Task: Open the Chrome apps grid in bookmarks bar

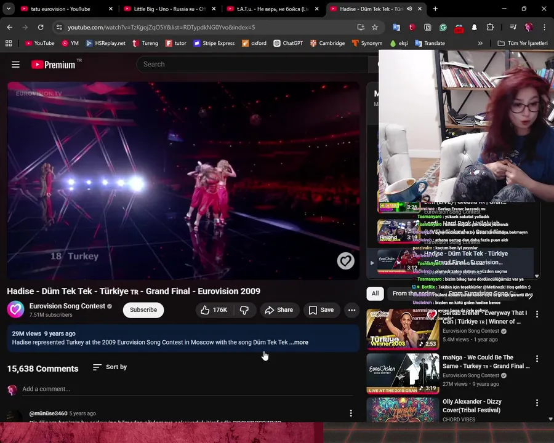Action: tap(9, 43)
